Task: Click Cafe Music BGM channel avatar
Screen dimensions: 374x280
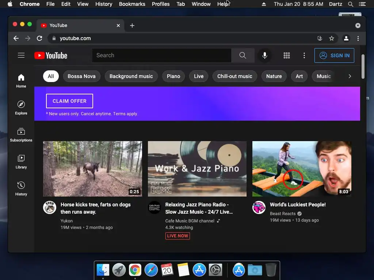Action: coord(154,207)
